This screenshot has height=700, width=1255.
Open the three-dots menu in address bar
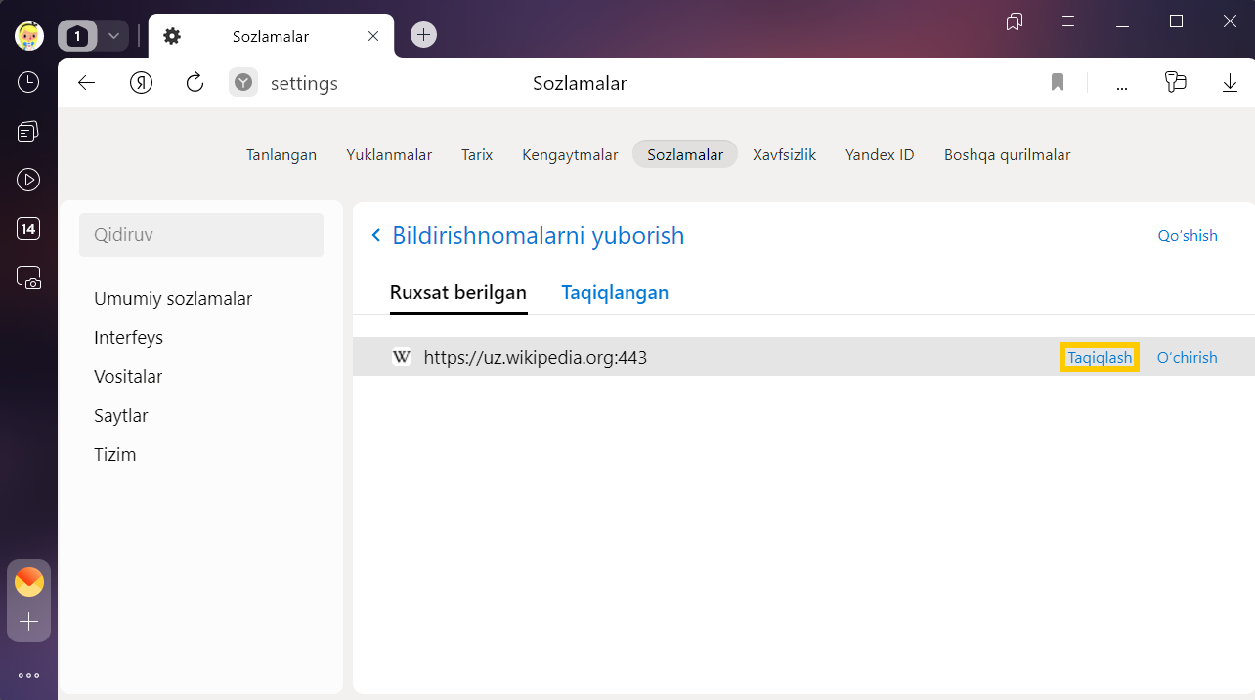[x=1121, y=84]
